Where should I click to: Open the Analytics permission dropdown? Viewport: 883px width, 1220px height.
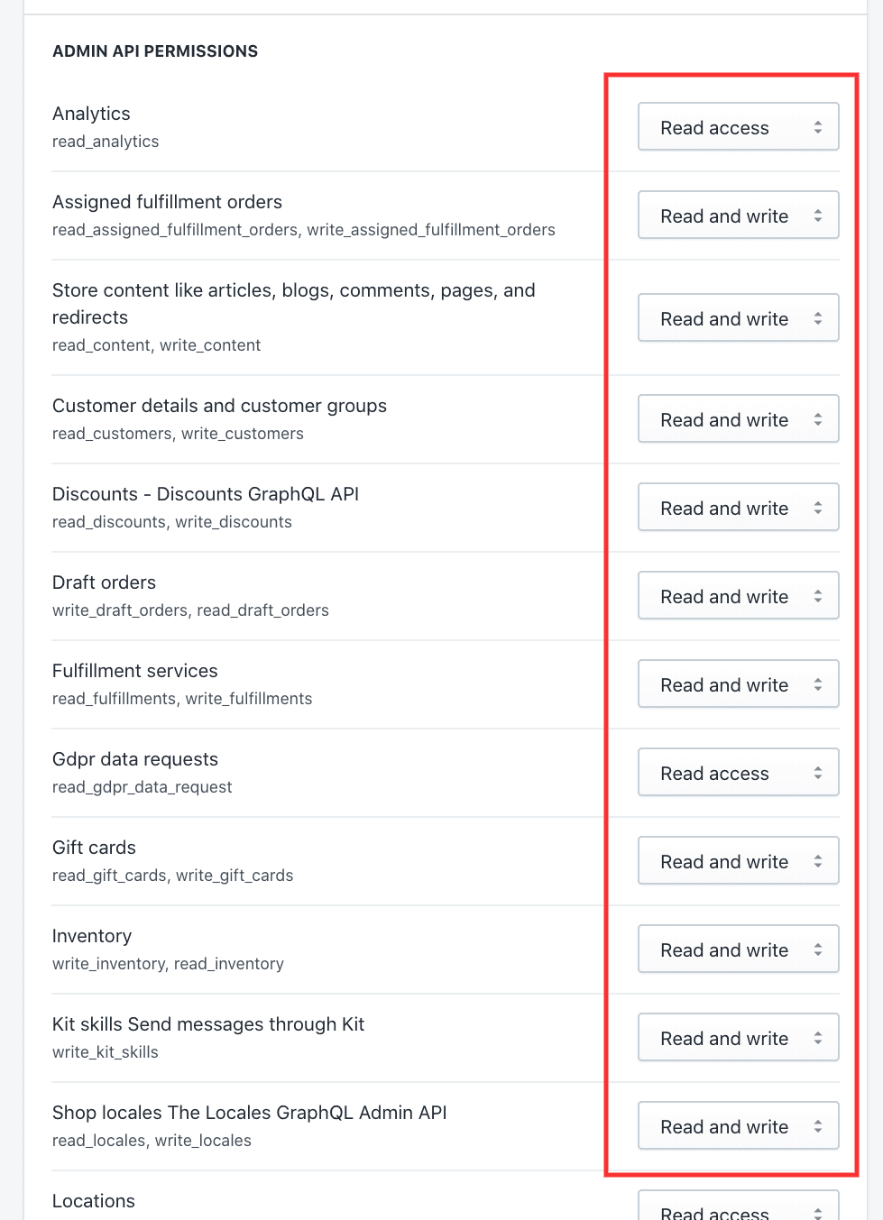point(738,127)
